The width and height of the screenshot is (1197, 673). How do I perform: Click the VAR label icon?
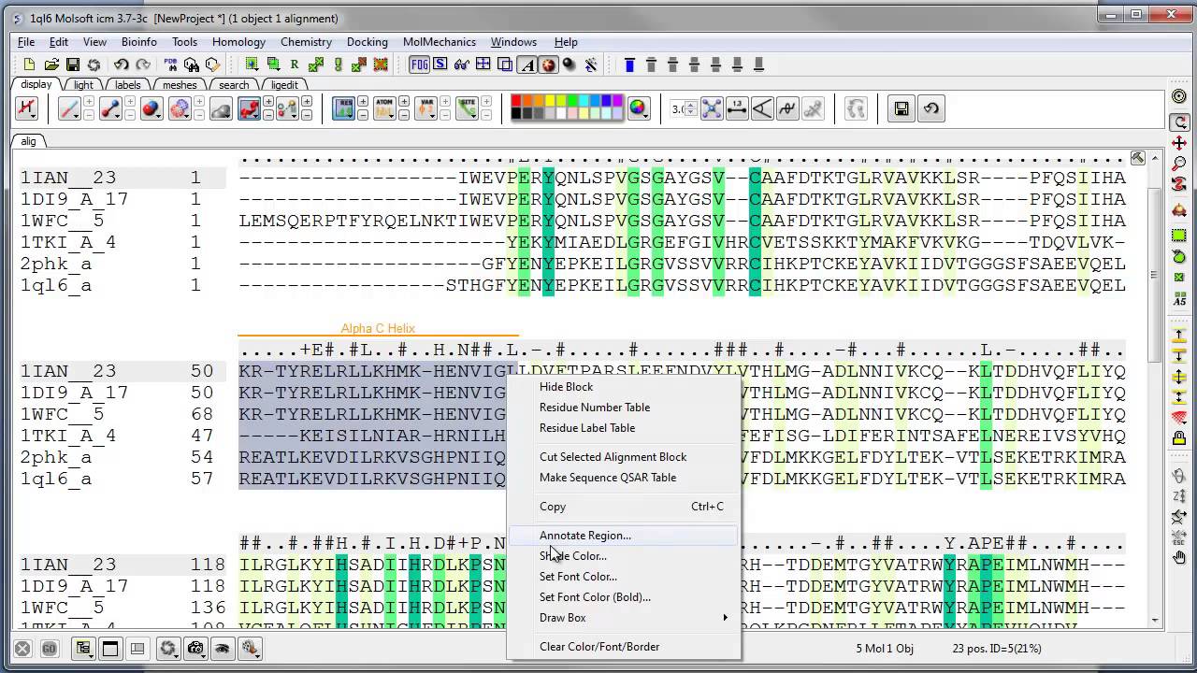point(426,108)
